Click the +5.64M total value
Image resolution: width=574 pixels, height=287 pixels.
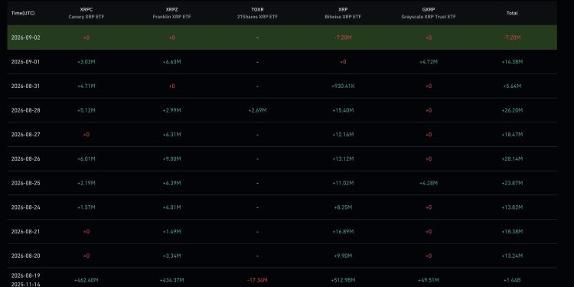512,86
